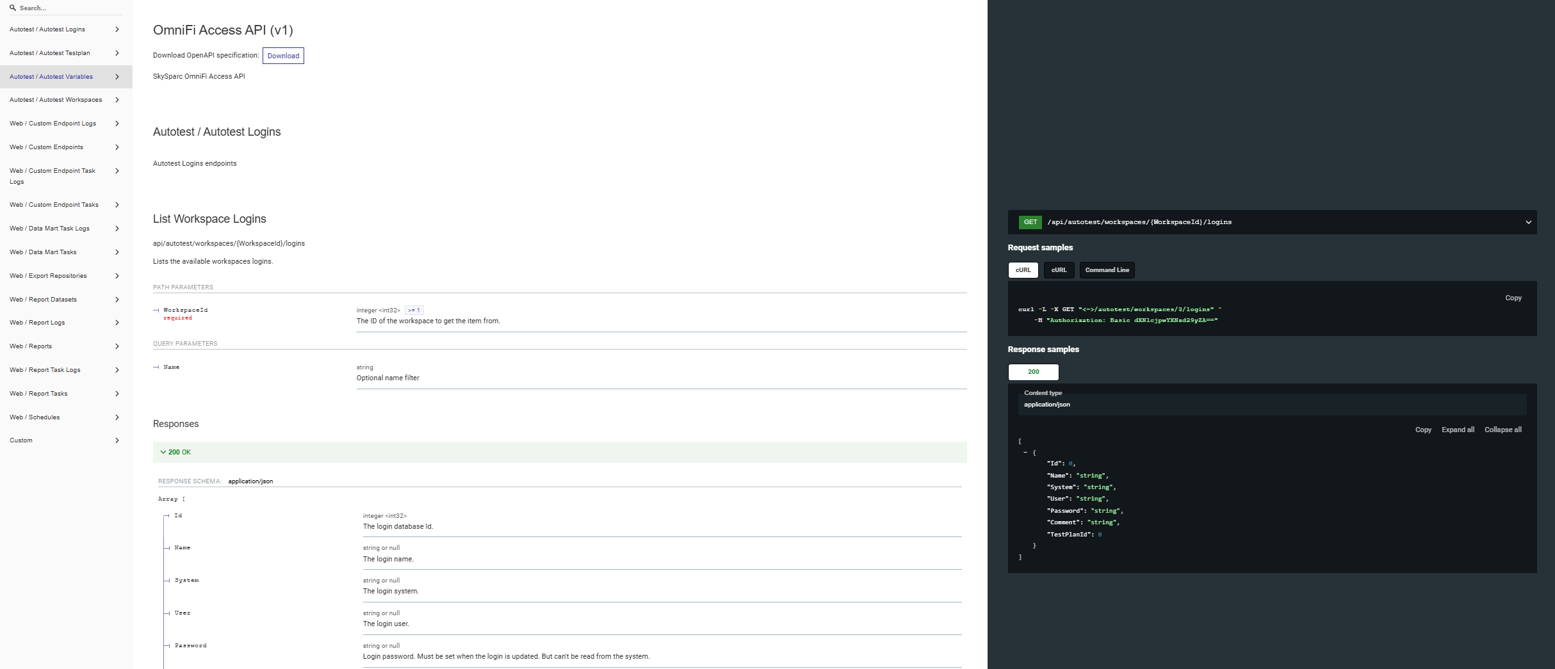This screenshot has width=1555, height=669.
Task: Expand Web / Report Logs chevron
Action: pyautogui.click(x=117, y=323)
